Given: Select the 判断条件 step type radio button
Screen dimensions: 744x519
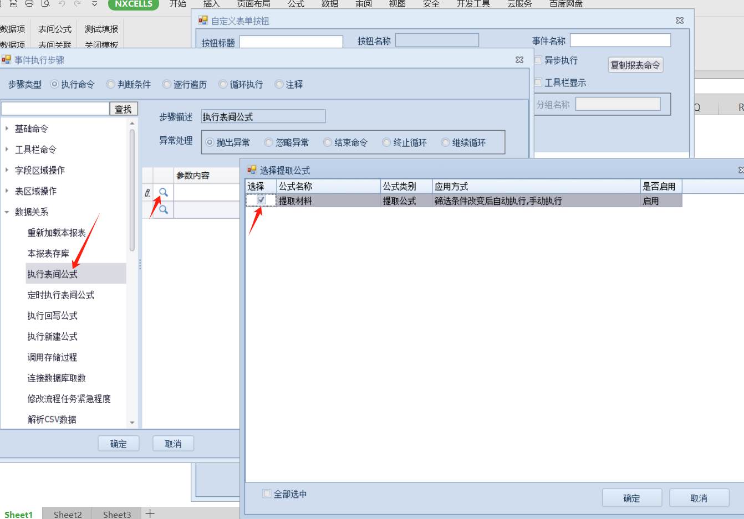Looking at the screenshot, I should (111, 84).
